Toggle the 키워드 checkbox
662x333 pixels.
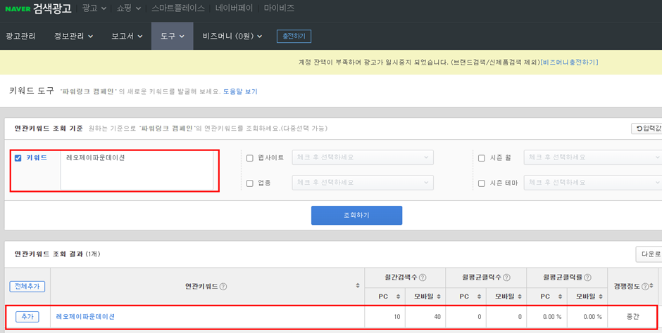pyautogui.click(x=18, y=158)
